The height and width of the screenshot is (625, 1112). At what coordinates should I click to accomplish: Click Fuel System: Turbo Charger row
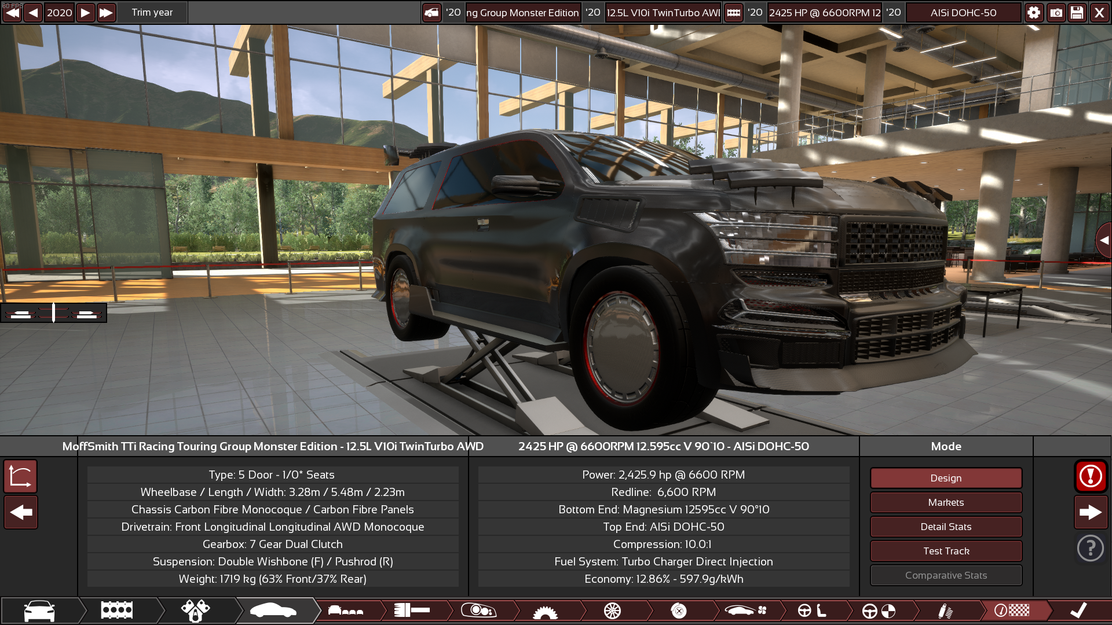tap(664, 561)
